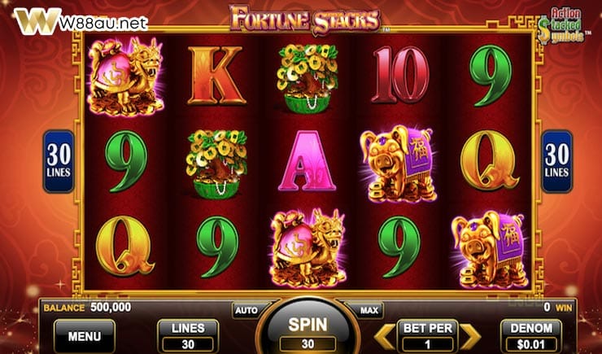This screenshot has width=602, height=354.
Task: Select the golden pig symbol bottom-right
Action: click(x=489, y=250)
